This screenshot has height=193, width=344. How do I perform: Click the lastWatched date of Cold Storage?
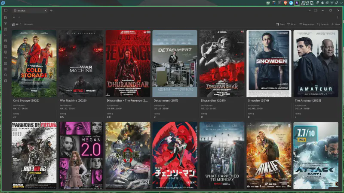[x=20, y=109]
